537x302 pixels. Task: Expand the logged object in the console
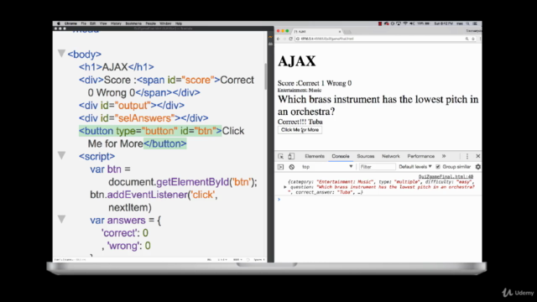285,187
